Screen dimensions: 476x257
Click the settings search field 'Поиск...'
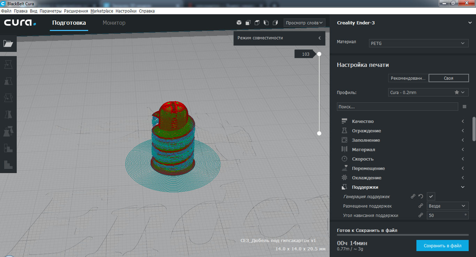click(397, 107)
